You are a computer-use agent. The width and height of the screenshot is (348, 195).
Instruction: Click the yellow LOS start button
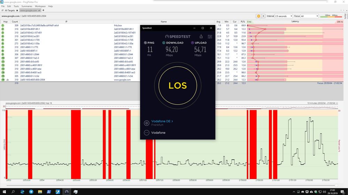(178, 86)
